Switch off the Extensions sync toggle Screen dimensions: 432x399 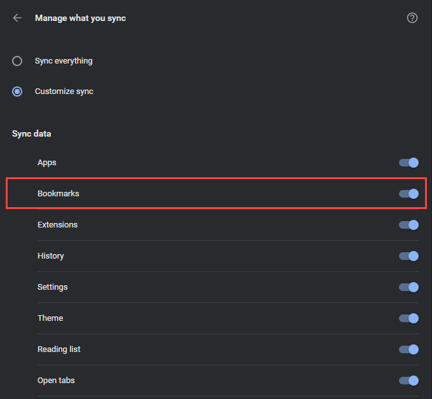pyautogui.click(x=408, y=225)
